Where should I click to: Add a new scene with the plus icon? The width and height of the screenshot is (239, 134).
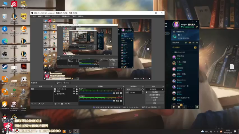pyautogui.click(x=32, y=104)
